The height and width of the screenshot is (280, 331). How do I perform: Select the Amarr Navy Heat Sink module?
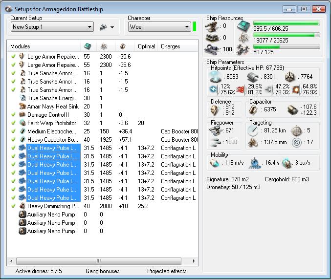pyautogui.click(x=53, y=107)
